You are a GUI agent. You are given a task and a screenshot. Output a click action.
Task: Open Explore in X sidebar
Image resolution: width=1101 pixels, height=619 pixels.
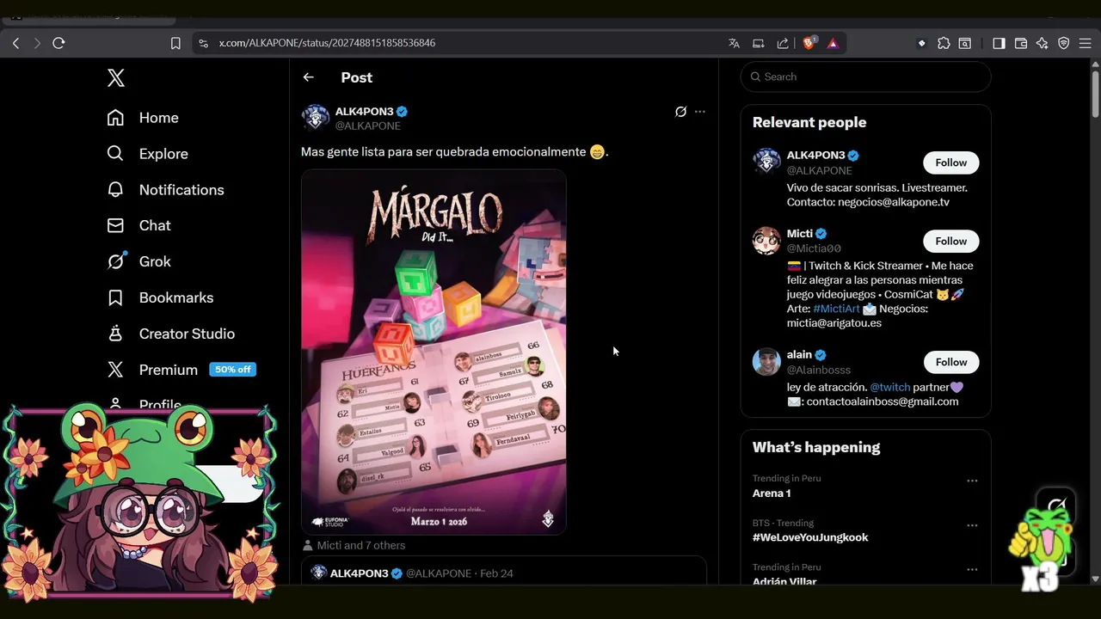pyautogui.click(x=147, y=154)
